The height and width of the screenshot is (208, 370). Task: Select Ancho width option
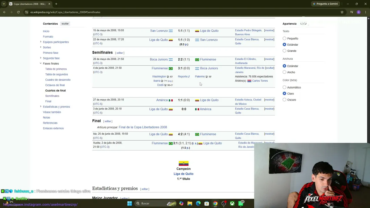(284, 72)
